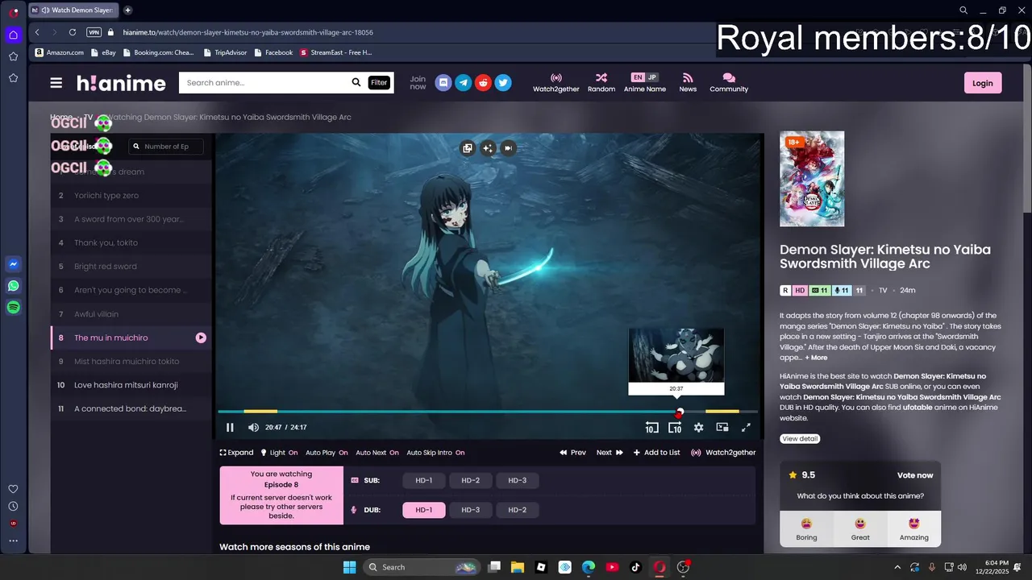Enter fullscreen mode in player
The image size is (1032, 580).
click(746, 428)
